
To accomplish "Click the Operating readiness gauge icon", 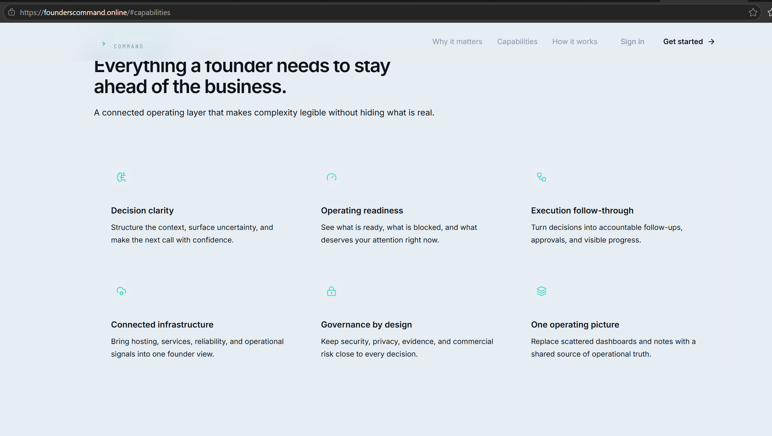I will [331, 177].
